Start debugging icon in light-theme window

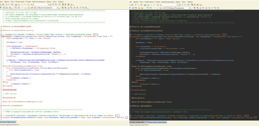pos(10,8)
